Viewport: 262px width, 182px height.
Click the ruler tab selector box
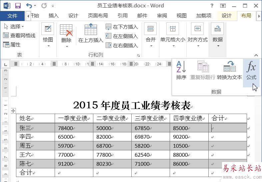(x=6, y=64)
